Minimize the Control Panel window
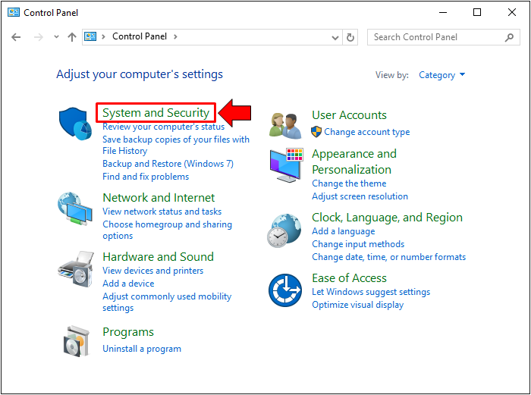This screenshot has width=531, height=395. 443,13
